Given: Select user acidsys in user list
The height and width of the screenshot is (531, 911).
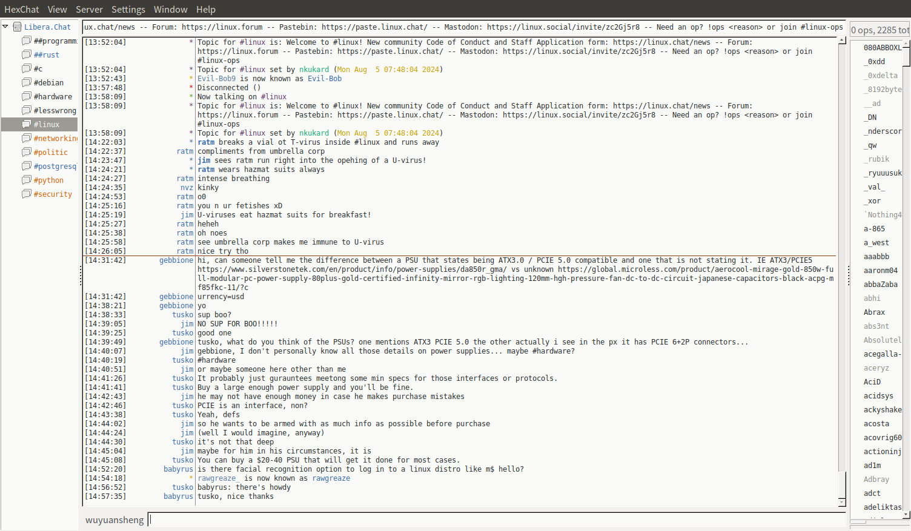Looking at the screenshot, I should 878,396.
